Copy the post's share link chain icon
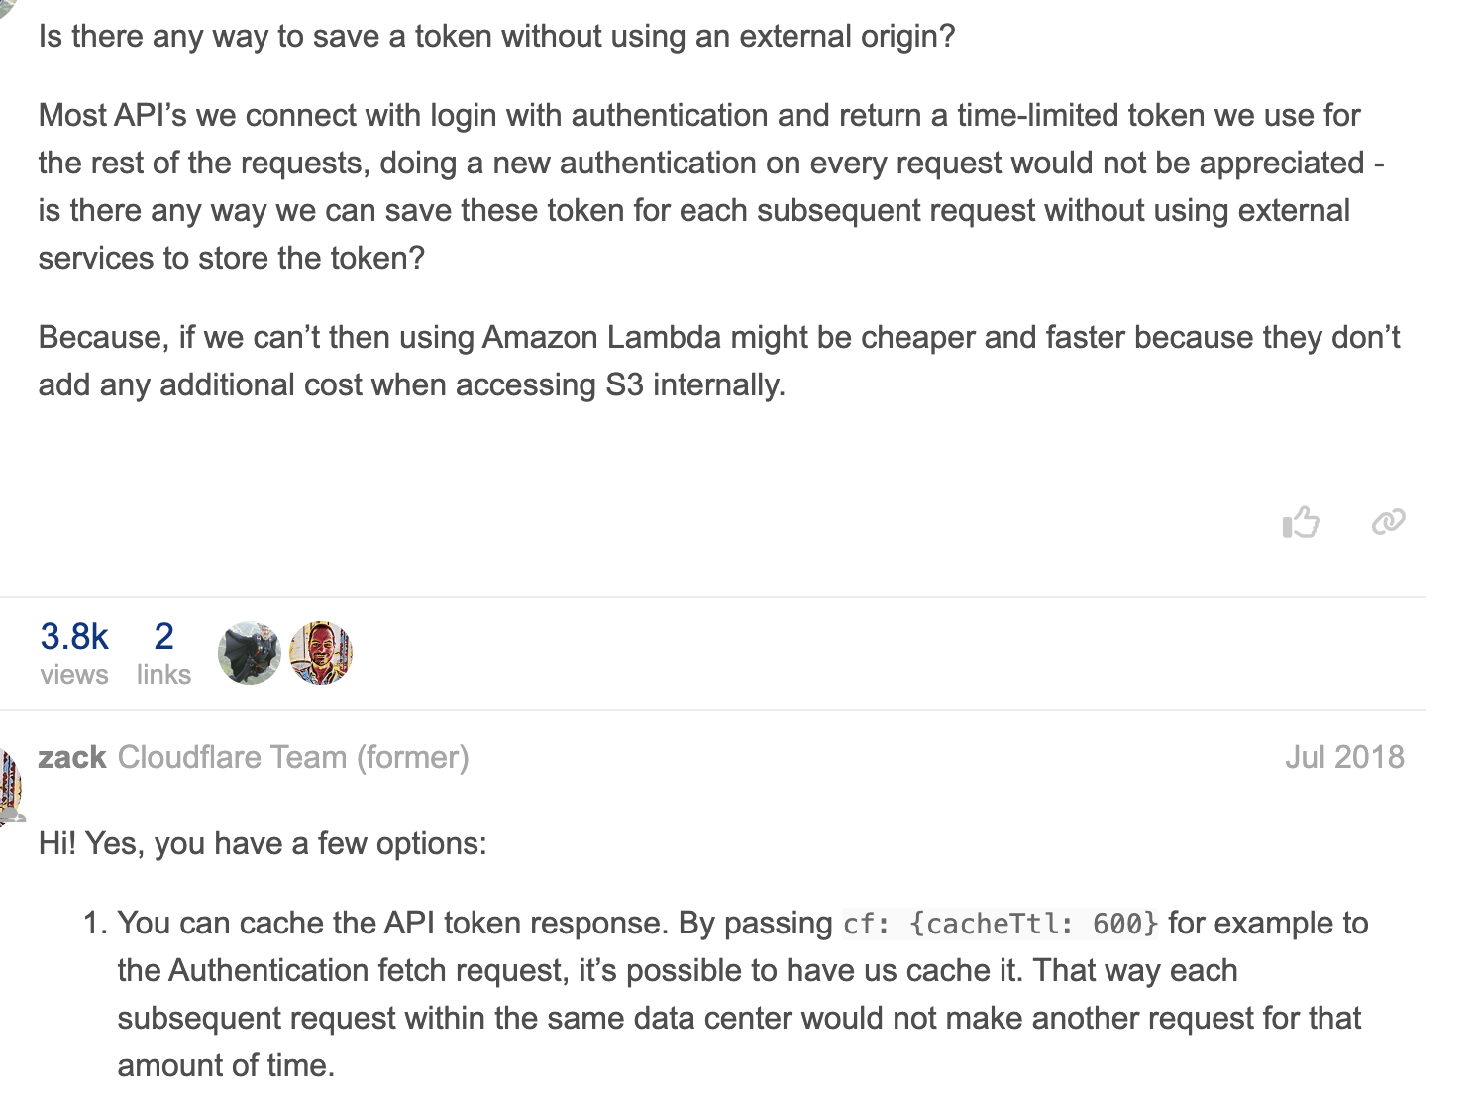This screenshot has width=1478, height=1096. (x=1388, y=521)
